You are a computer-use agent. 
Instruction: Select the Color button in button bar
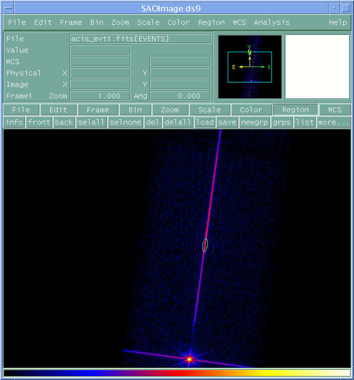click(252, 110)
